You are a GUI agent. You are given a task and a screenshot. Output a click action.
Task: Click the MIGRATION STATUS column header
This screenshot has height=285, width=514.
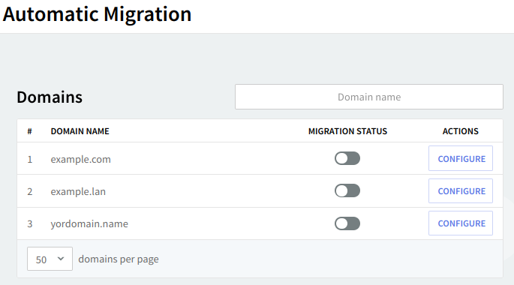coord(347,131)
